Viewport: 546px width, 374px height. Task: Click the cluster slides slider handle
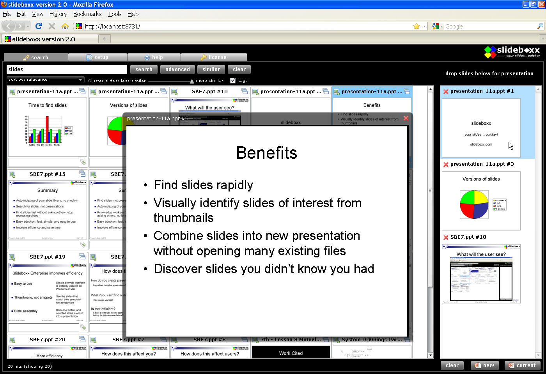pos(191,81)
